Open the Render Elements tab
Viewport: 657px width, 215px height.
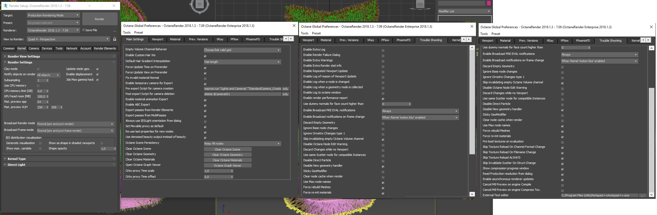click(105, 48)
